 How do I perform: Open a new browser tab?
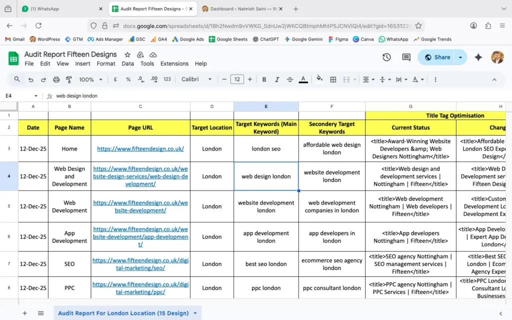(295, 9)
